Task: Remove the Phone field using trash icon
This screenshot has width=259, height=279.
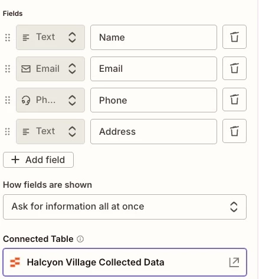Action: (234, 99)
